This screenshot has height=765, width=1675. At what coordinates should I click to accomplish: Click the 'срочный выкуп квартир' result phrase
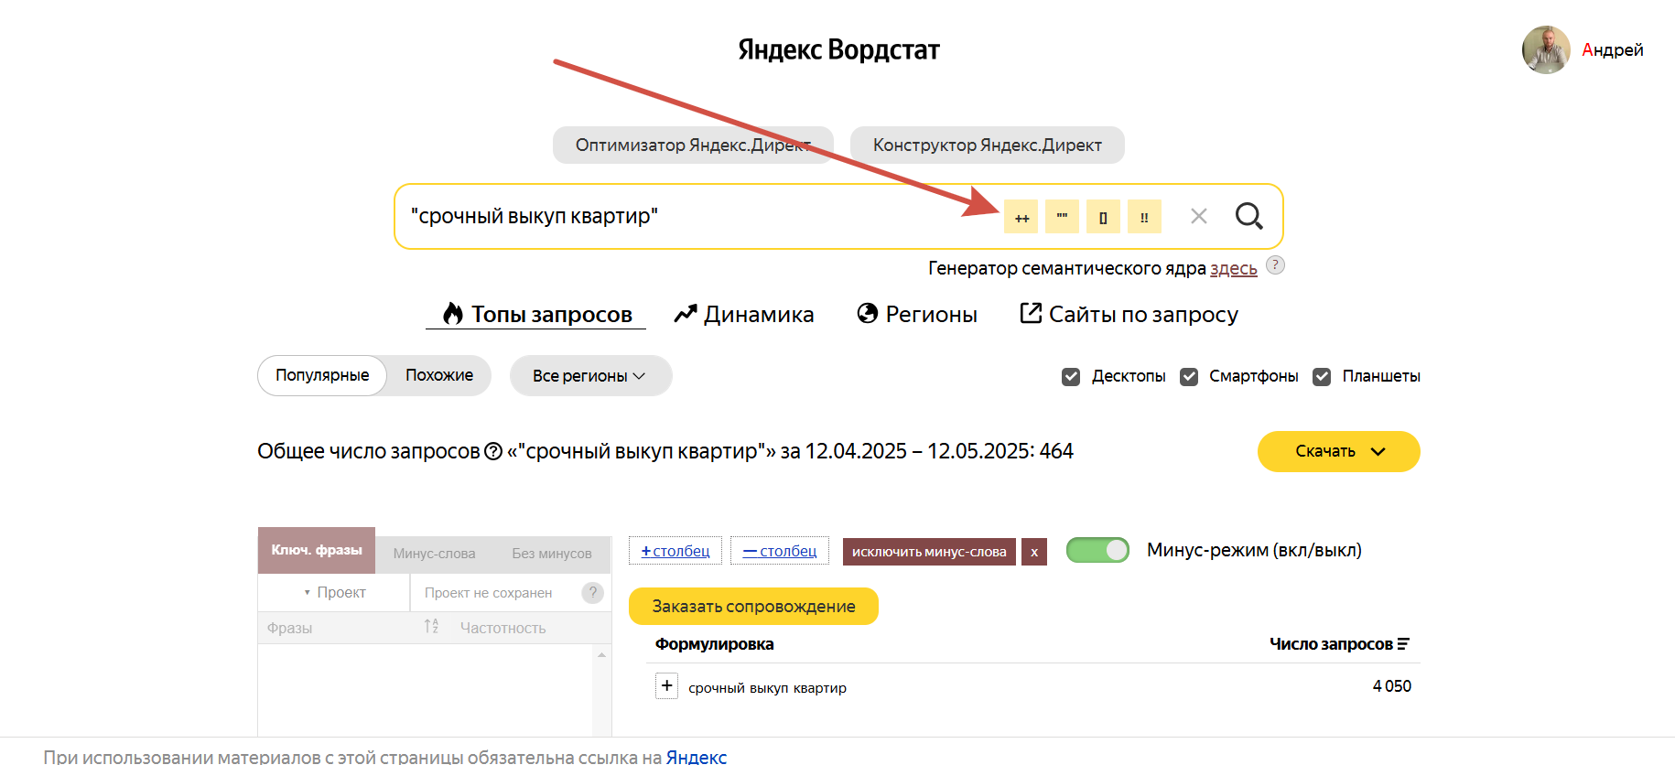pyautogui.click(x=767, y=688)
